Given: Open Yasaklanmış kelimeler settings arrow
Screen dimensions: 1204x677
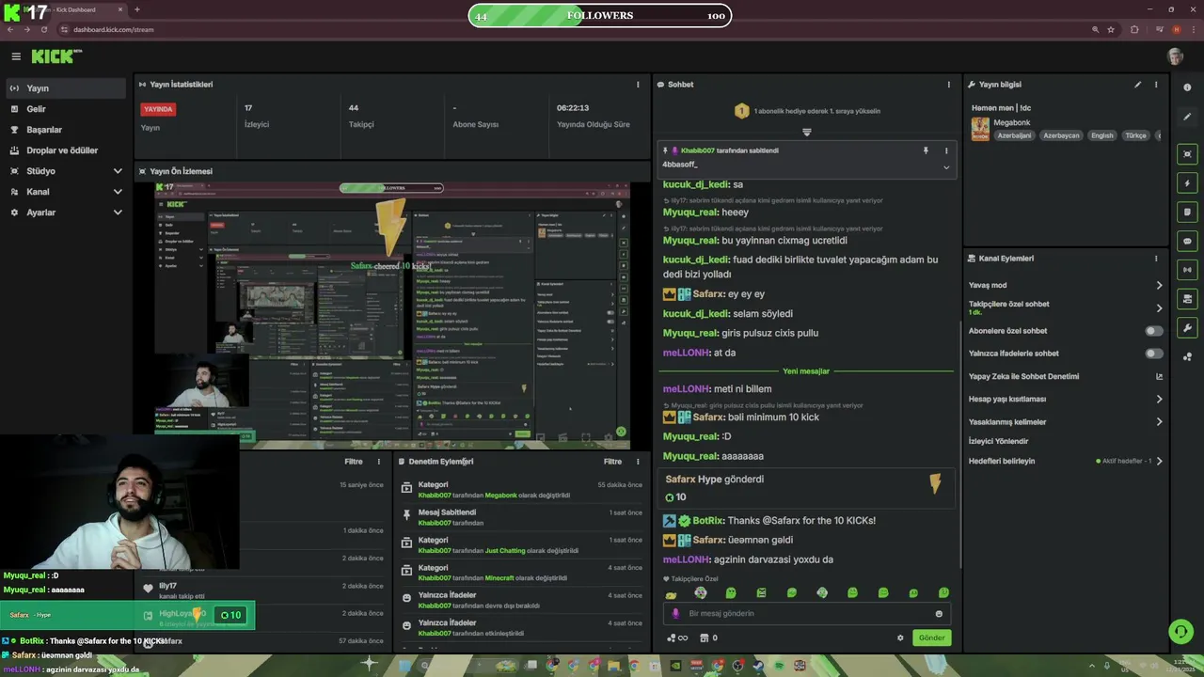Looking at the screenshot, I should [1159, 422].
